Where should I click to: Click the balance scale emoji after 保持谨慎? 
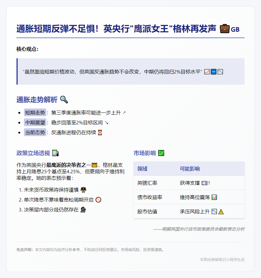(x=83, y=190)
